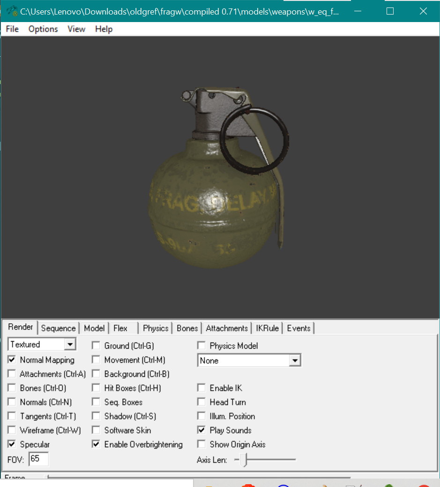Viewport: 440px width, 487px height.
Task: Open the File menu
Action: [12, 29]
